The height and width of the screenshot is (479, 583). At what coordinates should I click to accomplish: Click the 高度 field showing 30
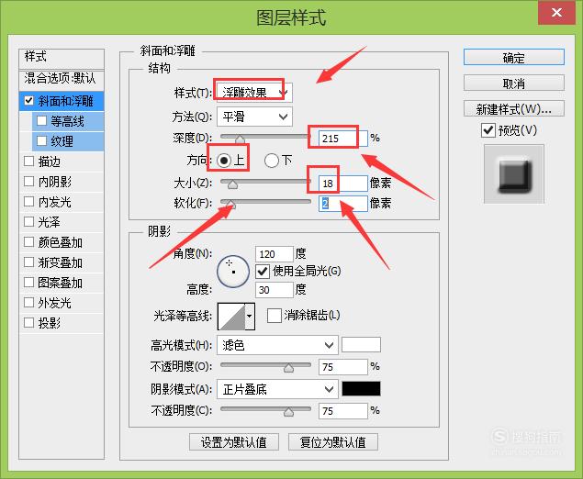pyautogui.click(x=275, y=290)
